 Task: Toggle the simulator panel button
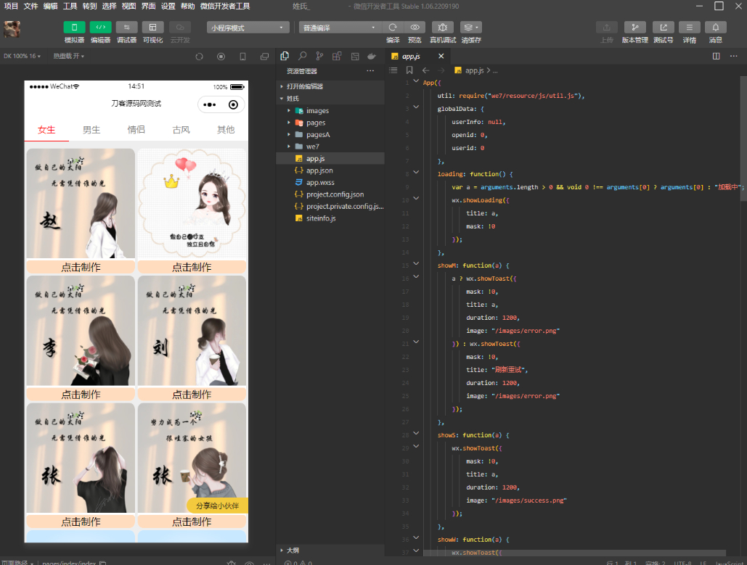coord(74,28)
